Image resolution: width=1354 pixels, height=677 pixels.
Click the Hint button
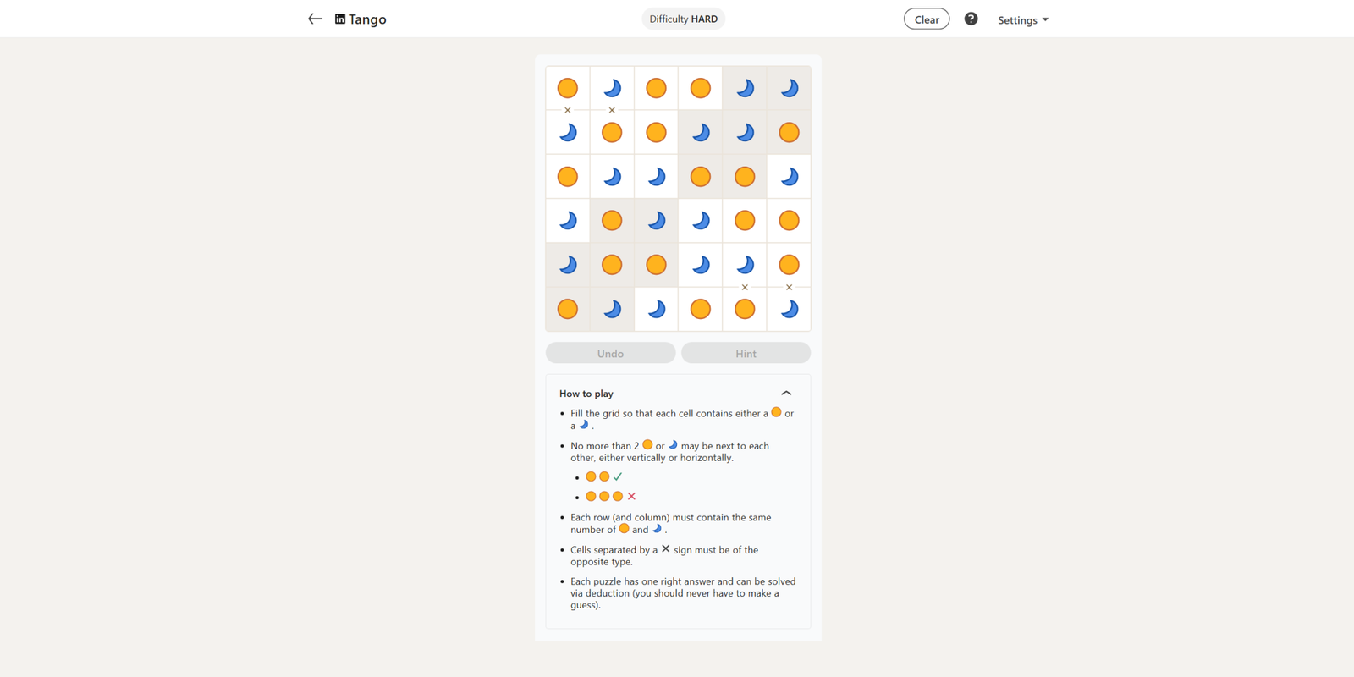coord(746,353)
